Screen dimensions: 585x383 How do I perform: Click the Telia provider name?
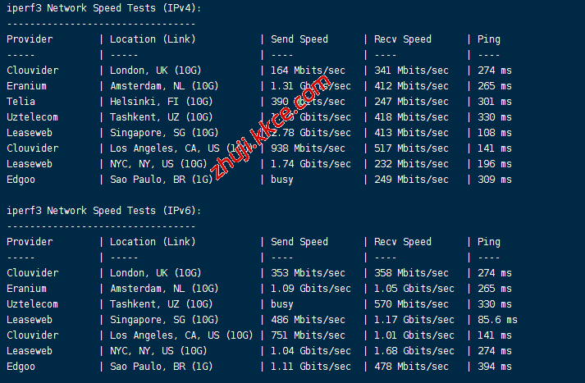click(21, 102)
